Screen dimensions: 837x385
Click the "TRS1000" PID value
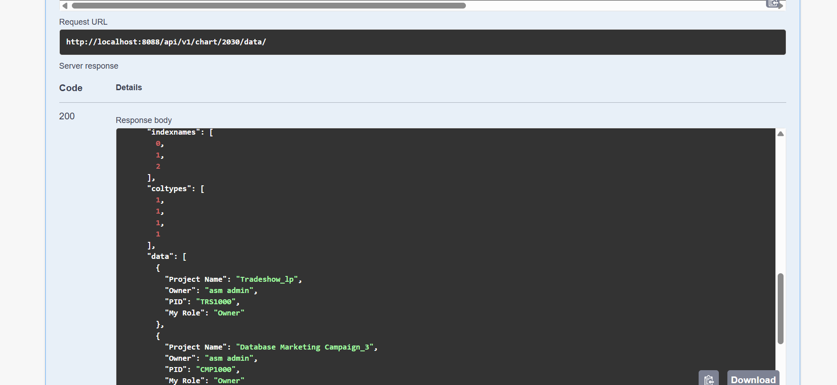coord(216,302)
